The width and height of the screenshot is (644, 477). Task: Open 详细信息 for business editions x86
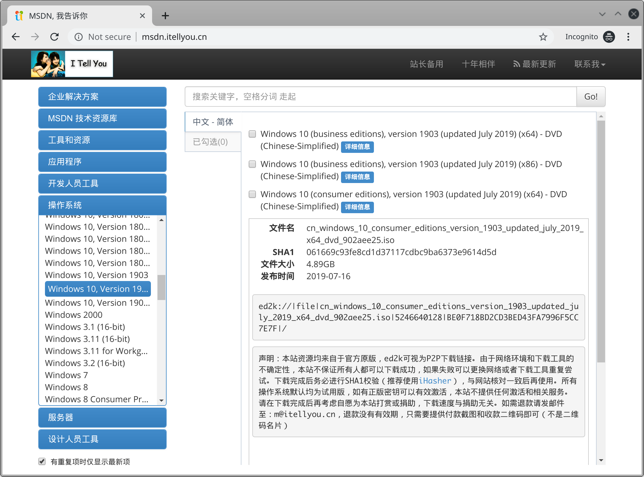357,177
